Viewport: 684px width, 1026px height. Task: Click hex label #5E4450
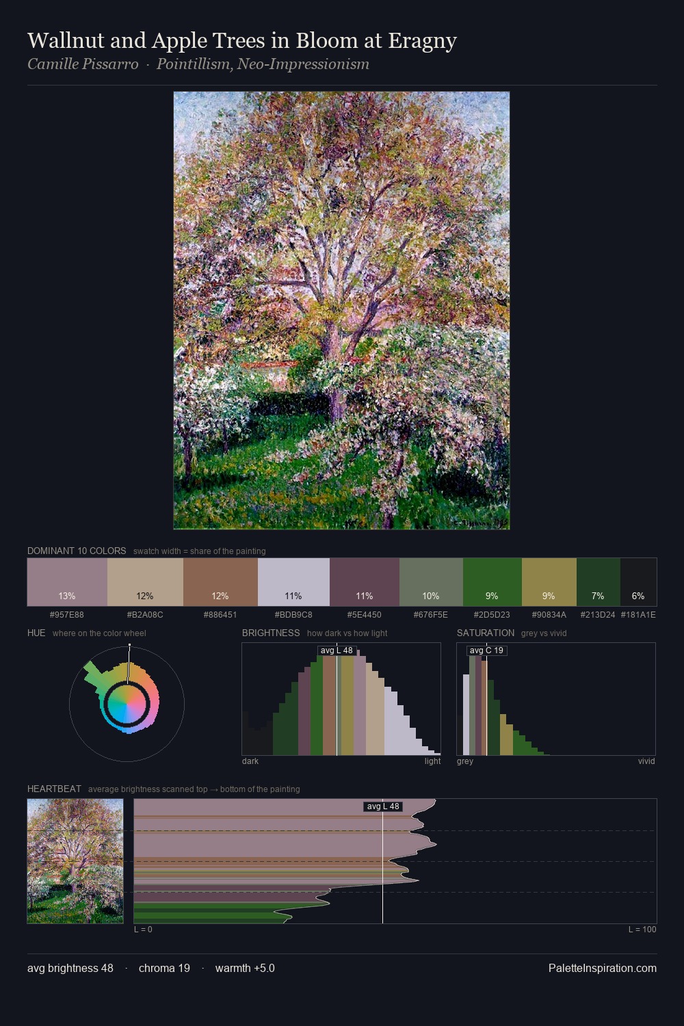coord(365,615)
